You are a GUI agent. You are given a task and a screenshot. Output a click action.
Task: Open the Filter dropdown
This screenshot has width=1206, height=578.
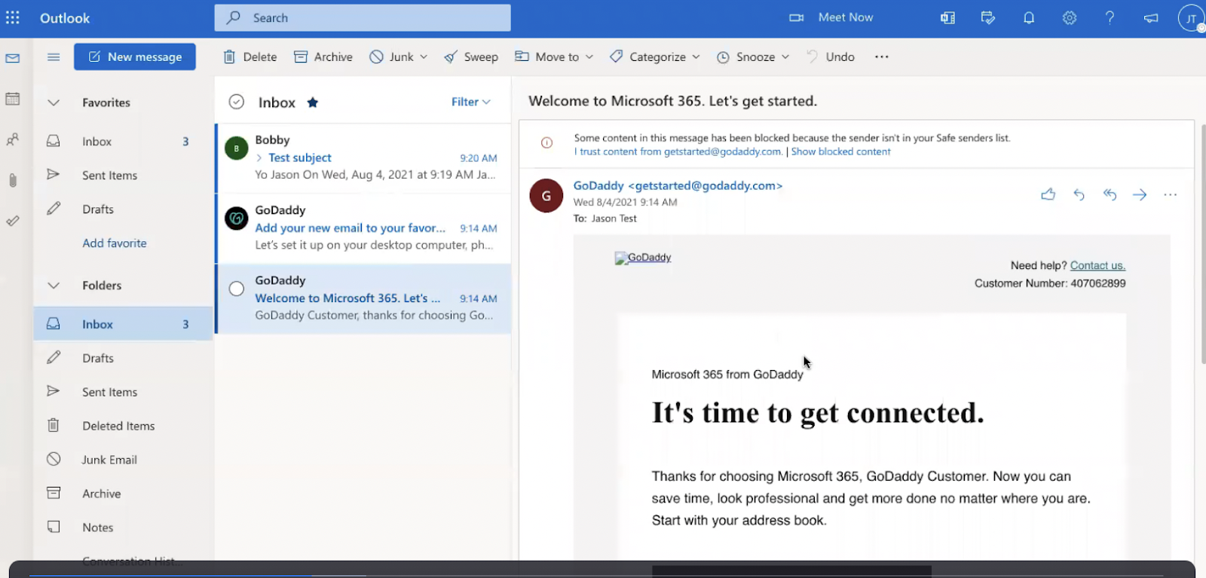(x=471, y=102)
